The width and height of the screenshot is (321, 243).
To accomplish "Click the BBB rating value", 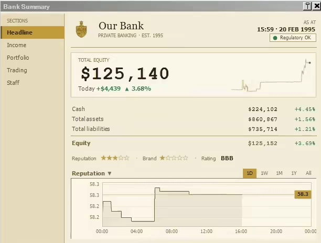I will click(227, 158).
